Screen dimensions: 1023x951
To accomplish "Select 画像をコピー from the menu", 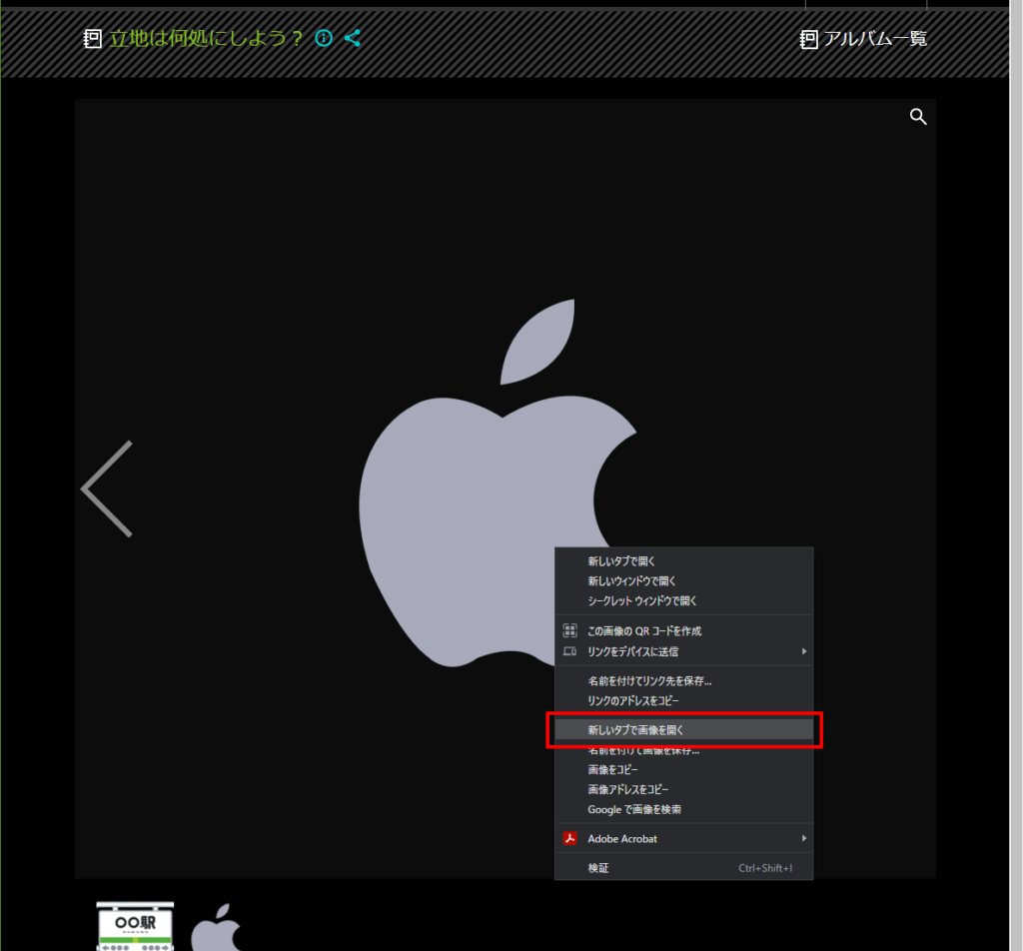I will (x=683, y=769).
